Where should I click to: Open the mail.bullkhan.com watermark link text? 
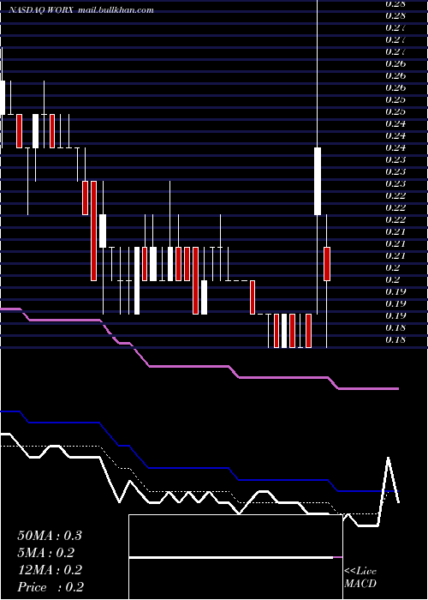116,10
